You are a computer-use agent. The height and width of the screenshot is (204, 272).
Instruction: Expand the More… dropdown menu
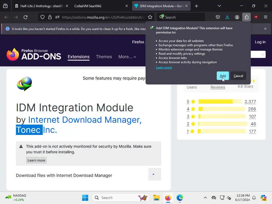127,57
